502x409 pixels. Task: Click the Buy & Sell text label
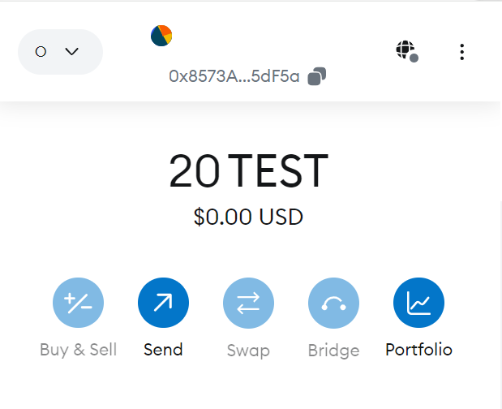[78, 350]
